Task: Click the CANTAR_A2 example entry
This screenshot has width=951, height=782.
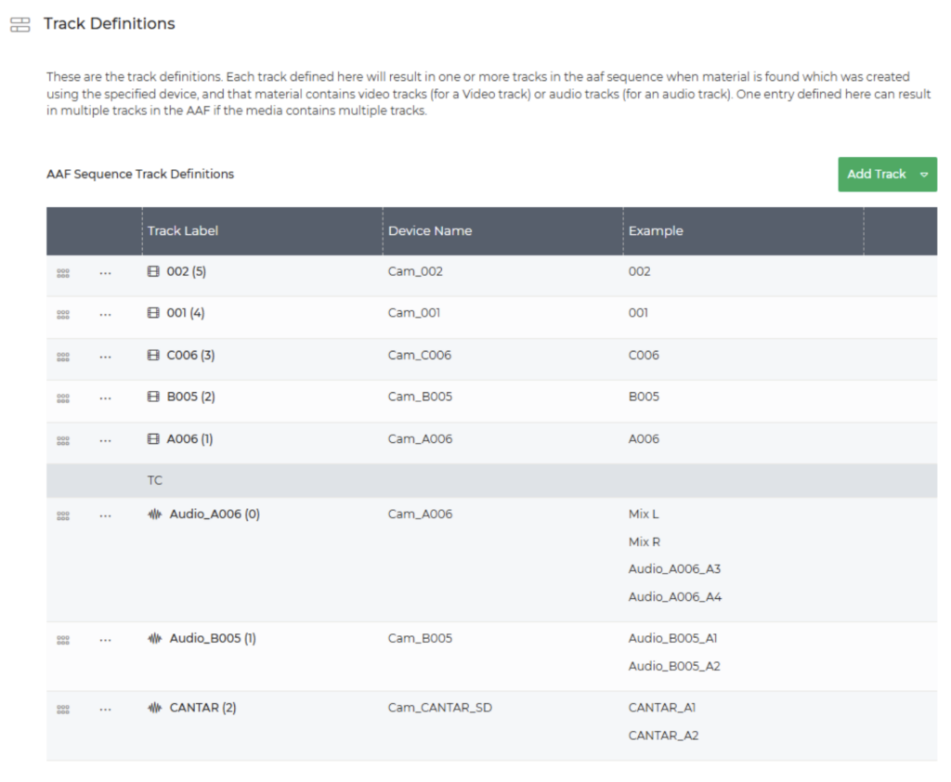Action: click(663, 736)
